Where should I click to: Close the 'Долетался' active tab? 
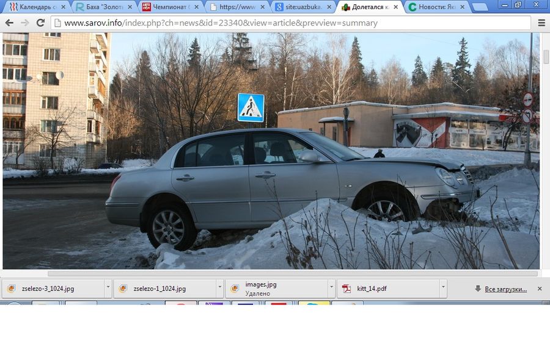click(395, 7)
